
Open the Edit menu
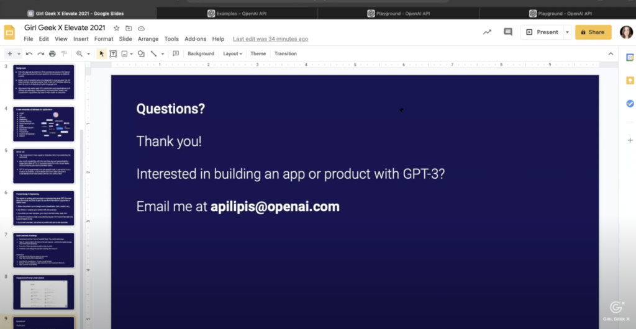(44, 39)
